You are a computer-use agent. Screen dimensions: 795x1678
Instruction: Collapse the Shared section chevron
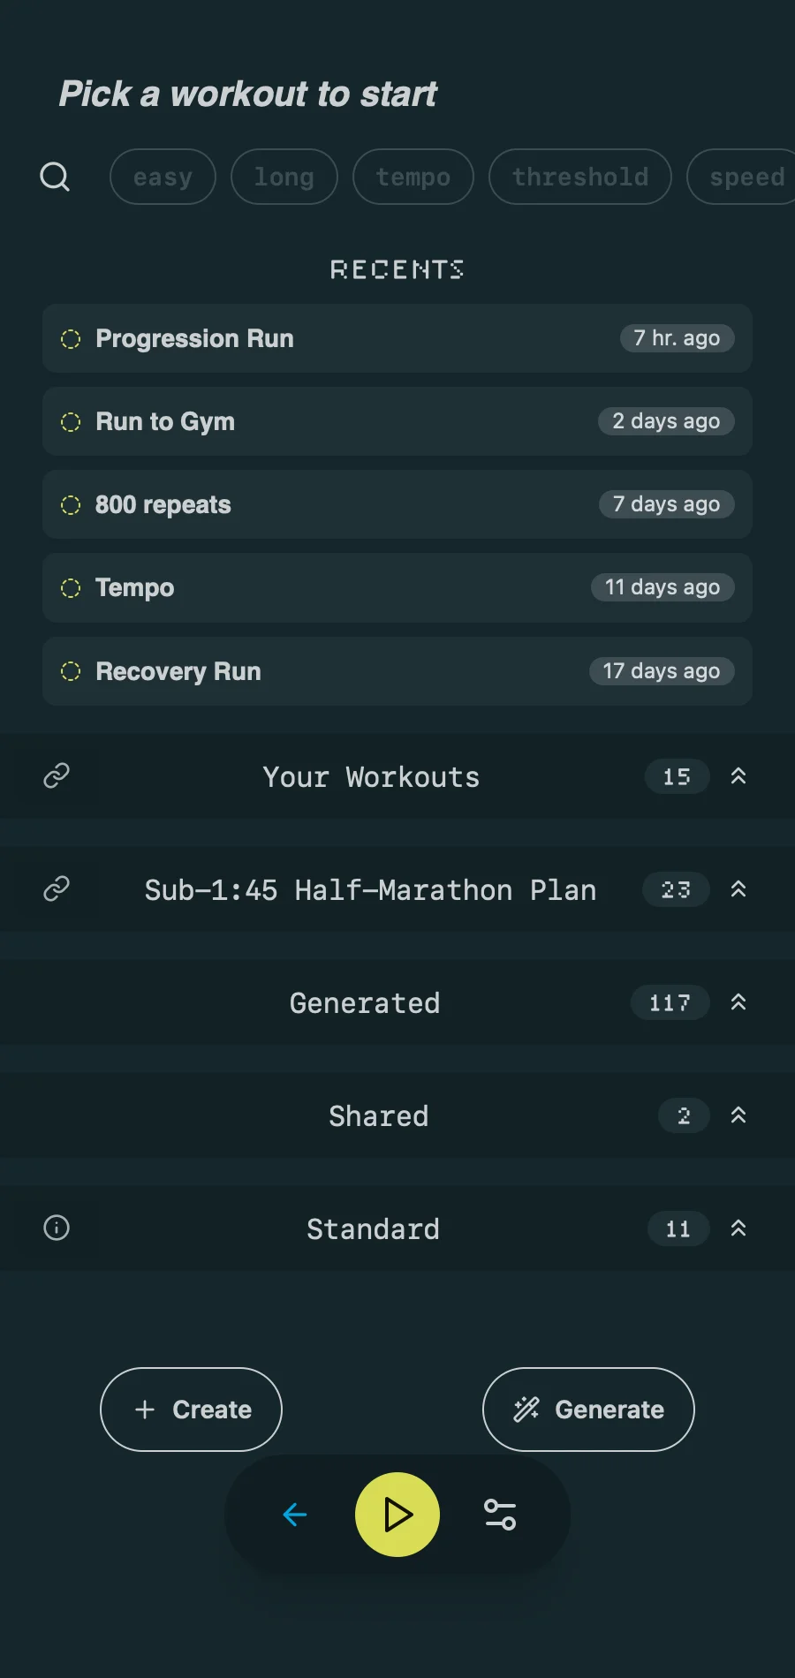point(738,1115)
